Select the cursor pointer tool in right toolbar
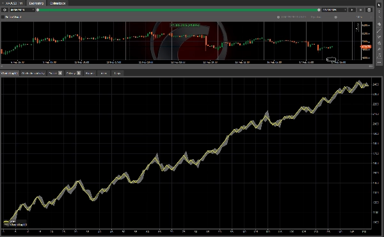This screenshot has width=384, height=237. coord(379,5)
